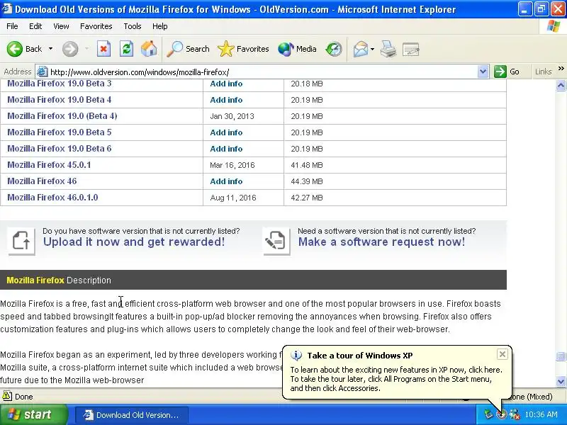Image resolution: width=567 pixels, height=425 pixels.
Task: Click the Done status warning icon
Action: (7, 396)
